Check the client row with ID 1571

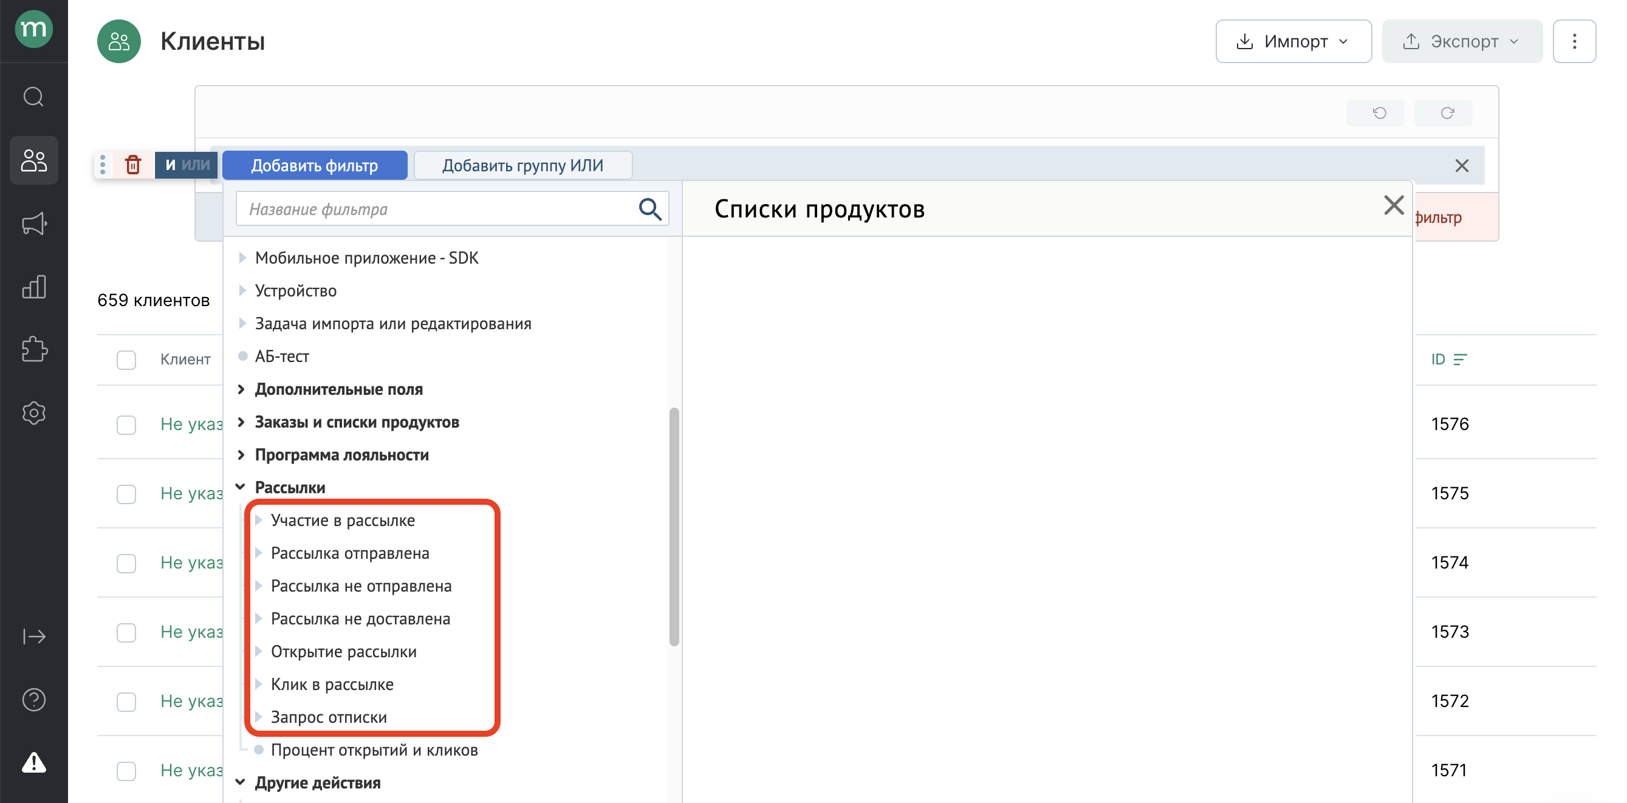[126, 771]
